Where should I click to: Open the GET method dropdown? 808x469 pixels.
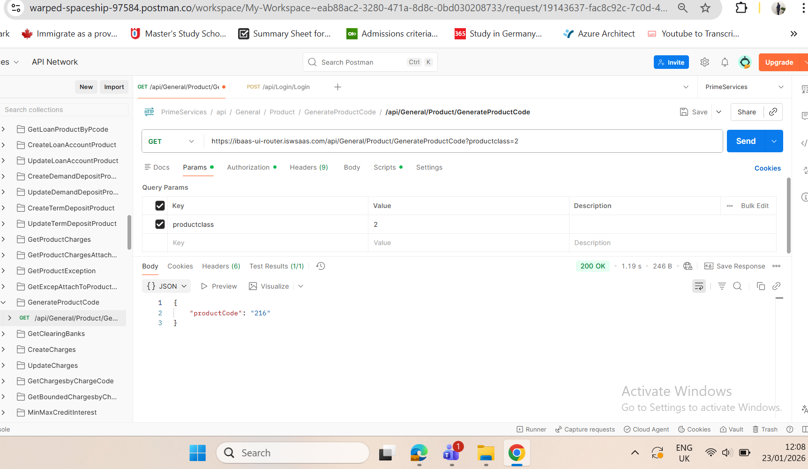point(171,141)
